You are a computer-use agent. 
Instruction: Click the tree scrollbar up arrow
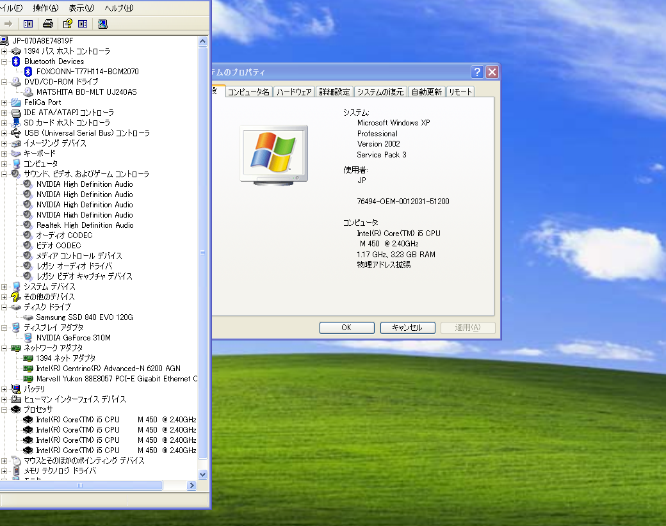coord(202,41)
